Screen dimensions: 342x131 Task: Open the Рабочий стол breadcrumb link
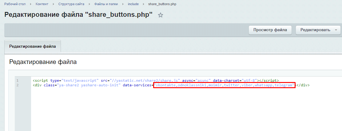[15, 4]
